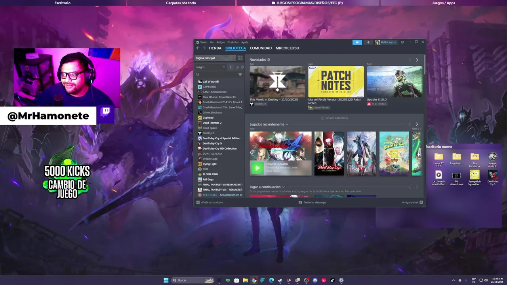Switch to TIENDA tab

click(215, 48)
